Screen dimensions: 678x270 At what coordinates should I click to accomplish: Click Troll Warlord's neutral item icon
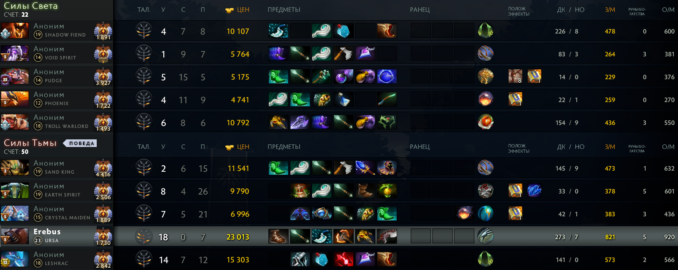485,122
